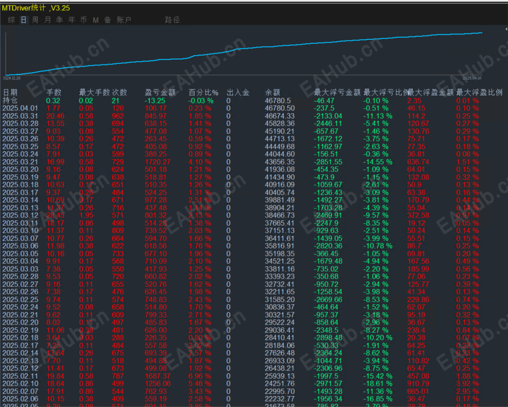Click profit value 1720.27

pos(157,162)
